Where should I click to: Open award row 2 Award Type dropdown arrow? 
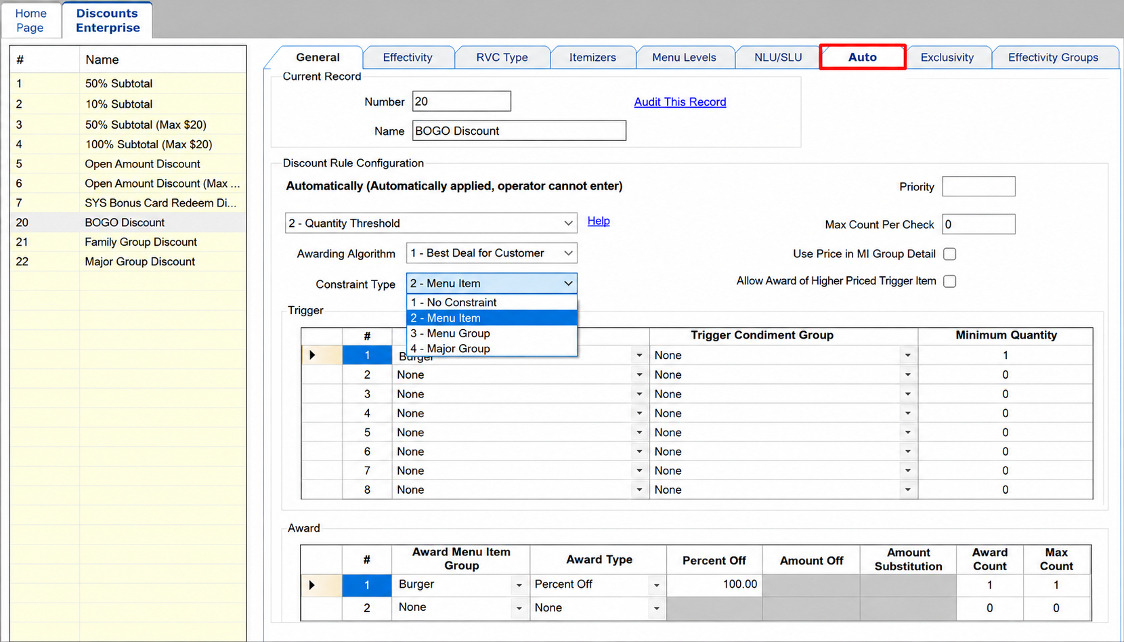coord(656,608)
